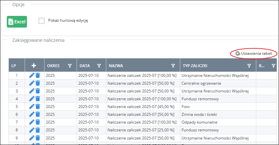279x145 pixels.
Task: Export the table with the Excel button
Action: coord(17,21)
